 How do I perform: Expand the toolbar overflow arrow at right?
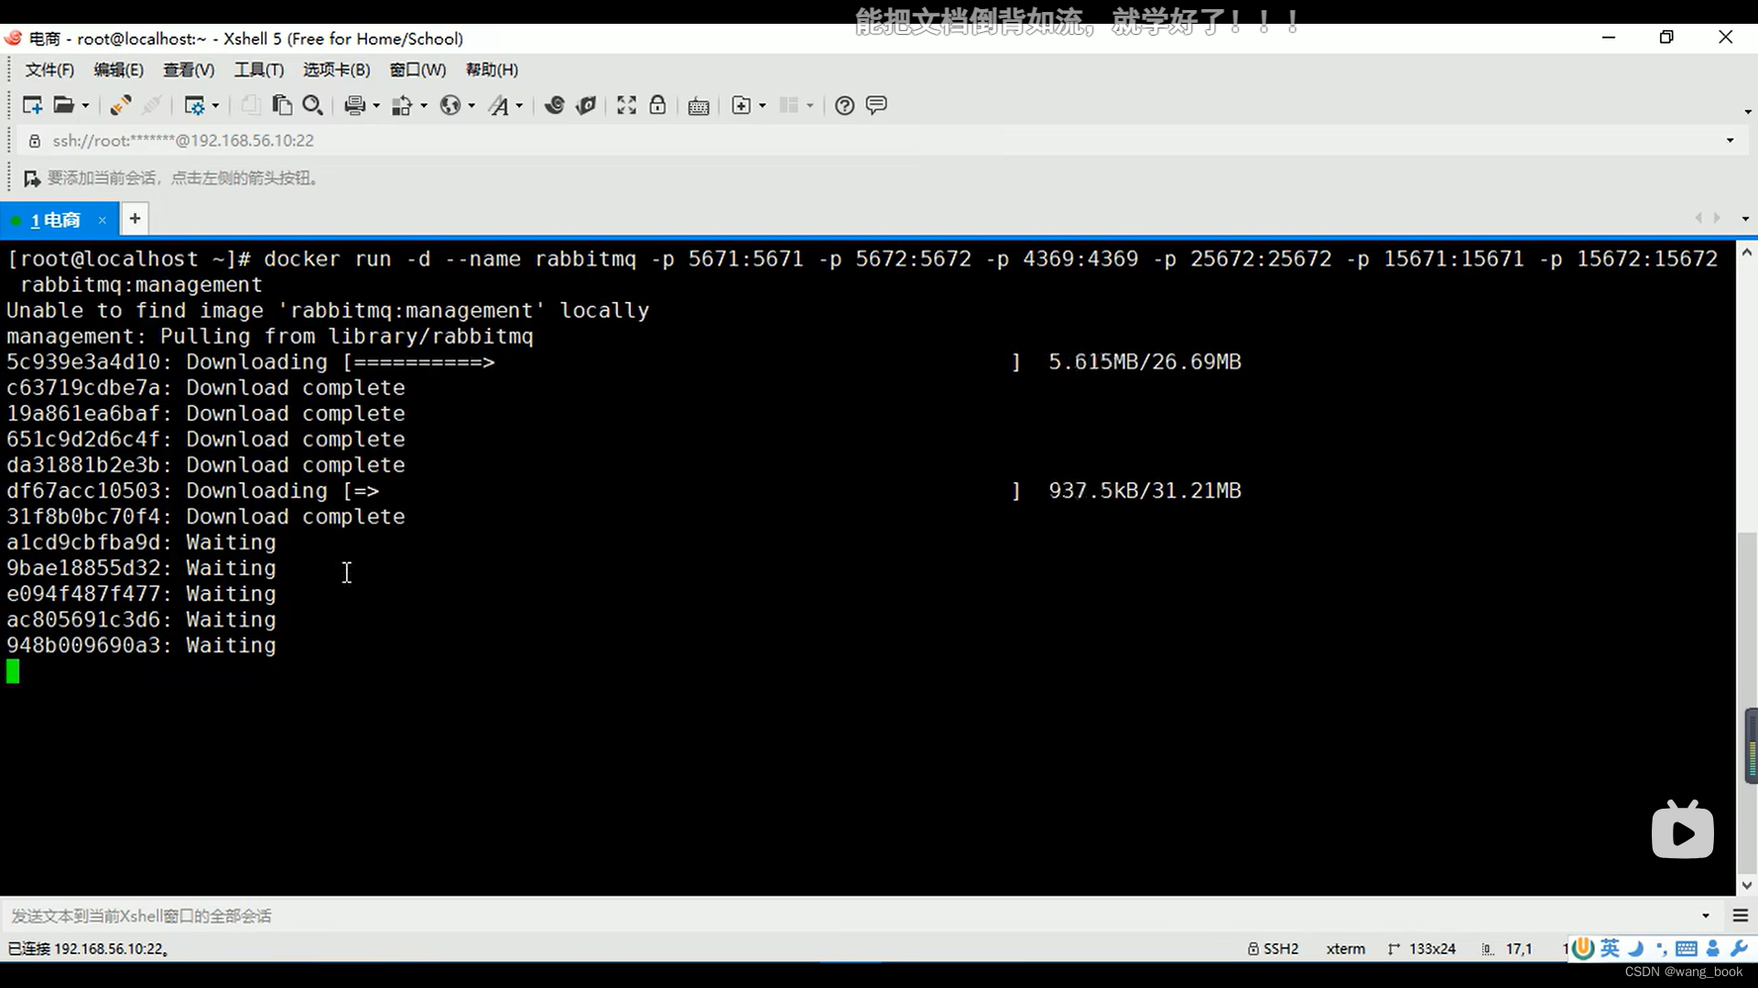1747,112
